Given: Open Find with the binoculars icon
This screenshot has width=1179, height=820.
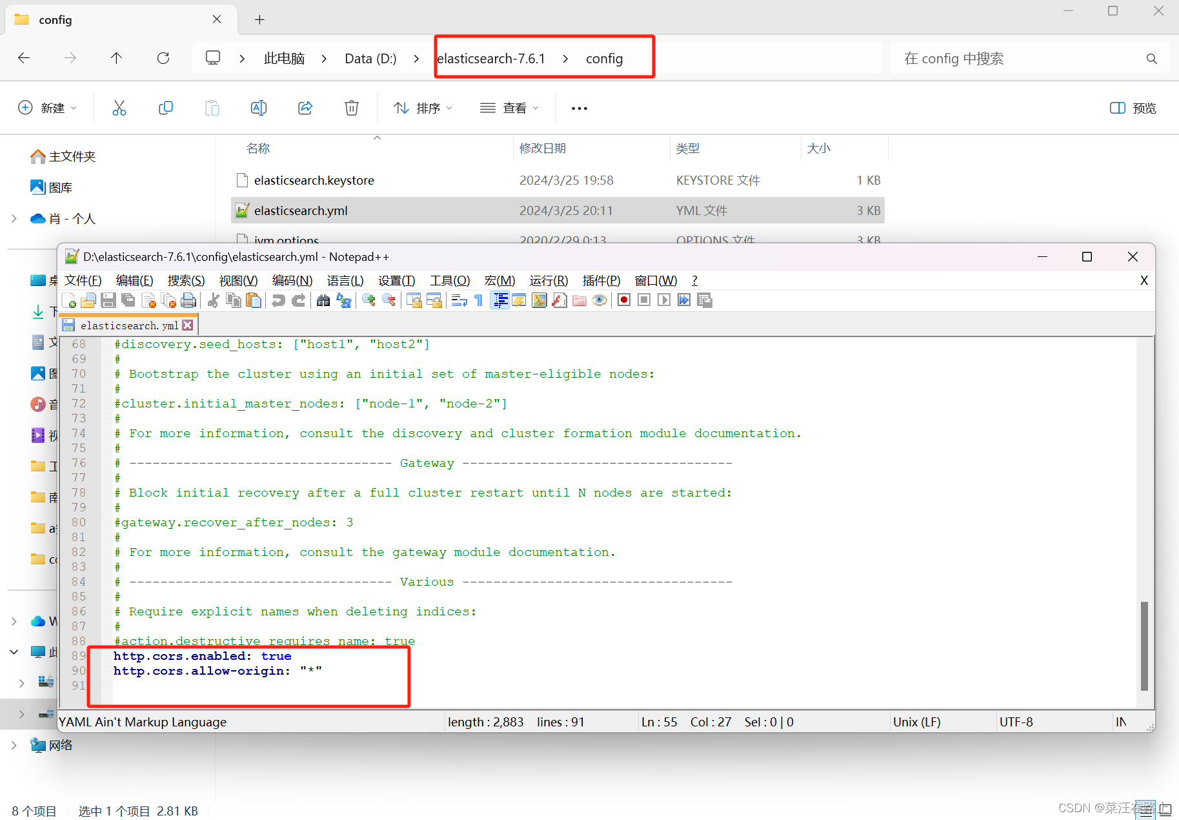Looking at the screenshot, I should pyautogui.click(x=323, y=300).
